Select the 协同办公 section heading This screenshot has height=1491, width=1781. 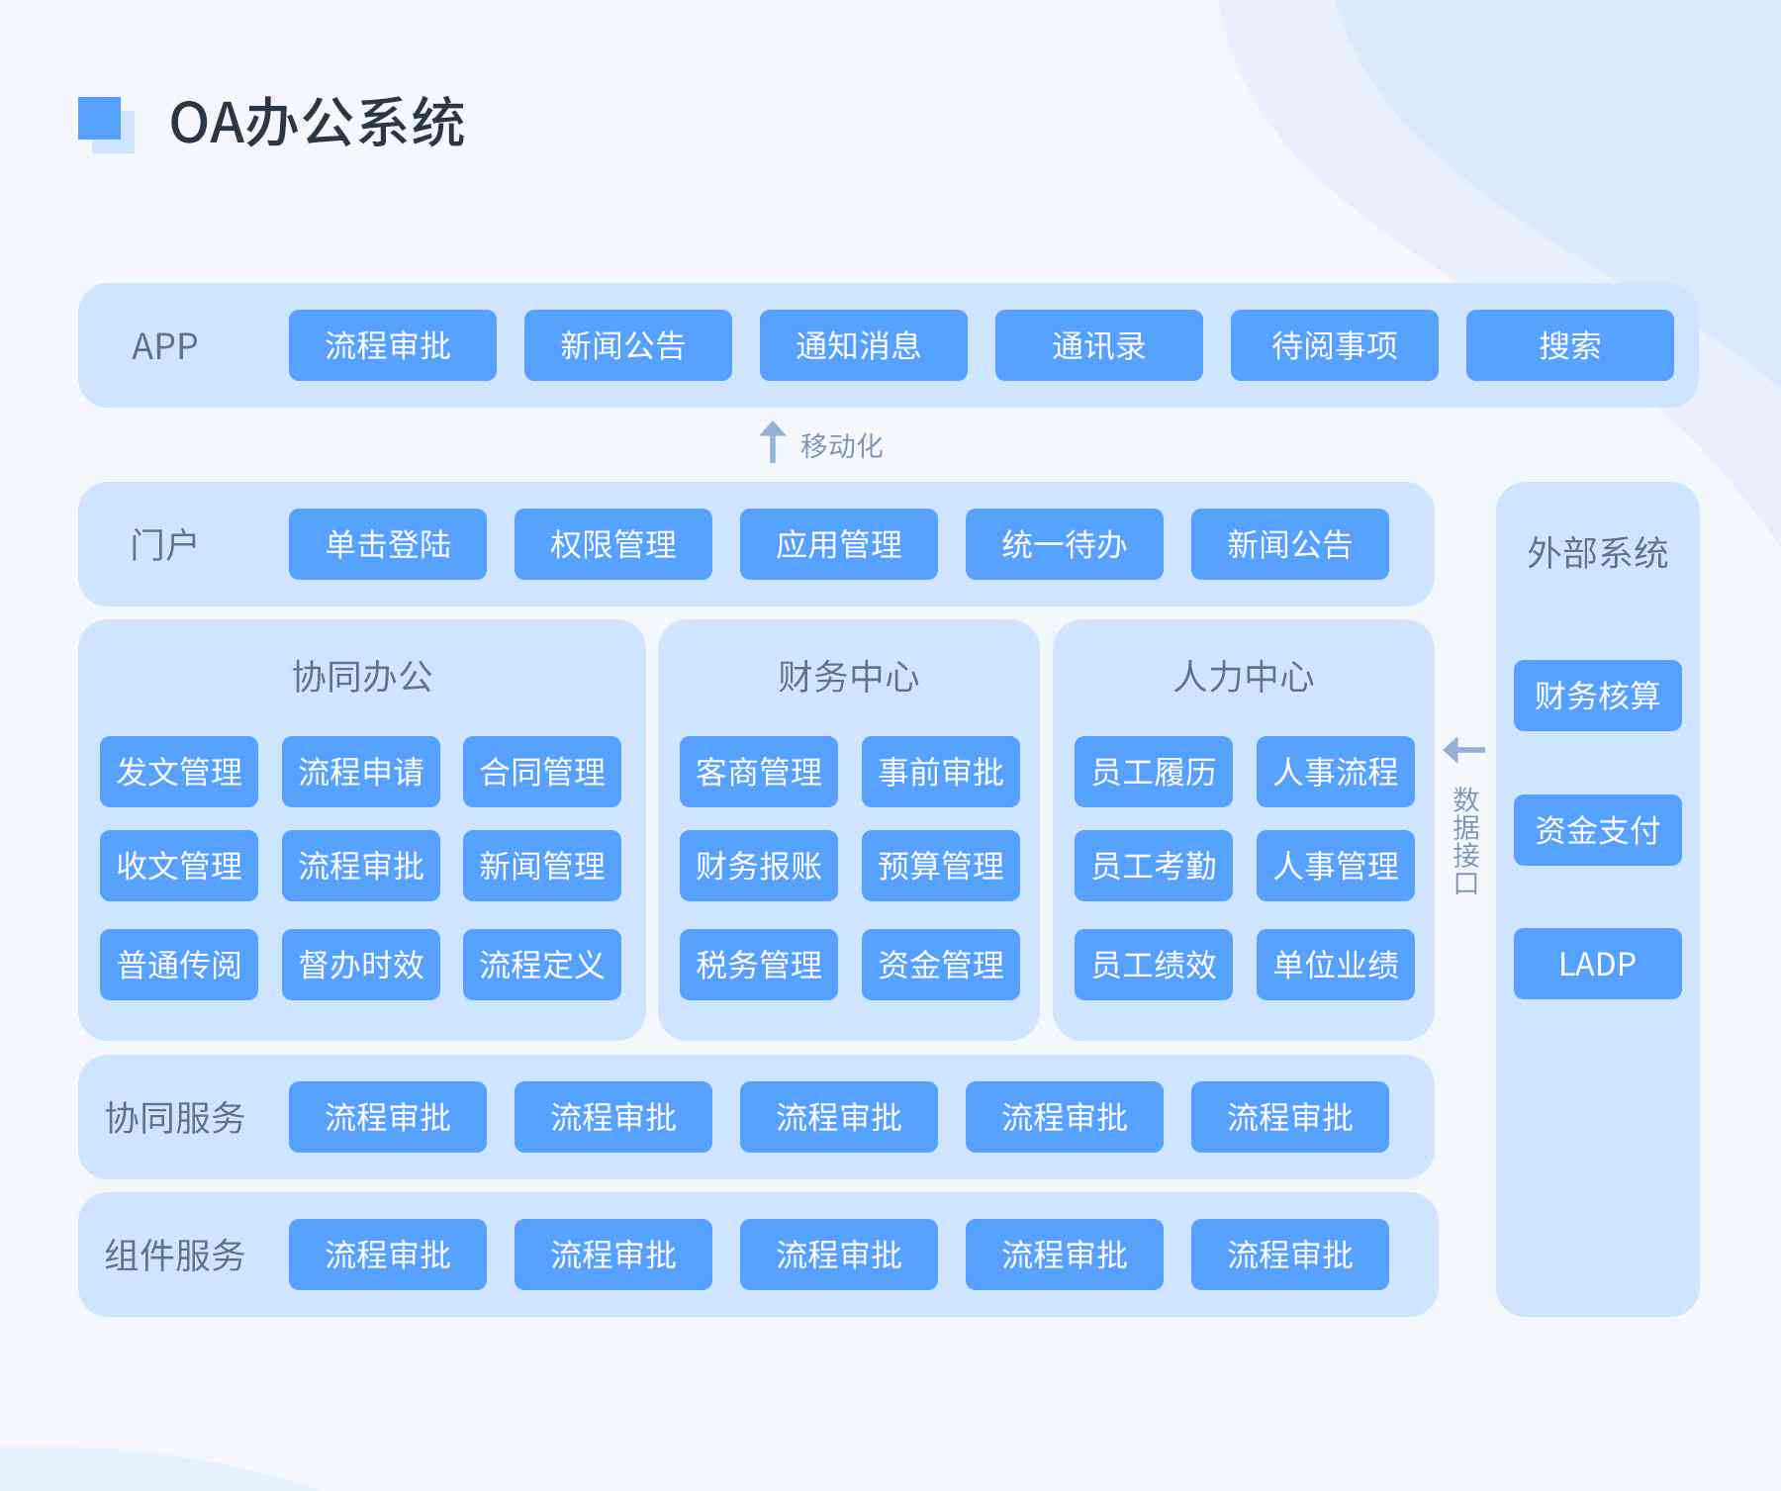click(x=362, y=677)
